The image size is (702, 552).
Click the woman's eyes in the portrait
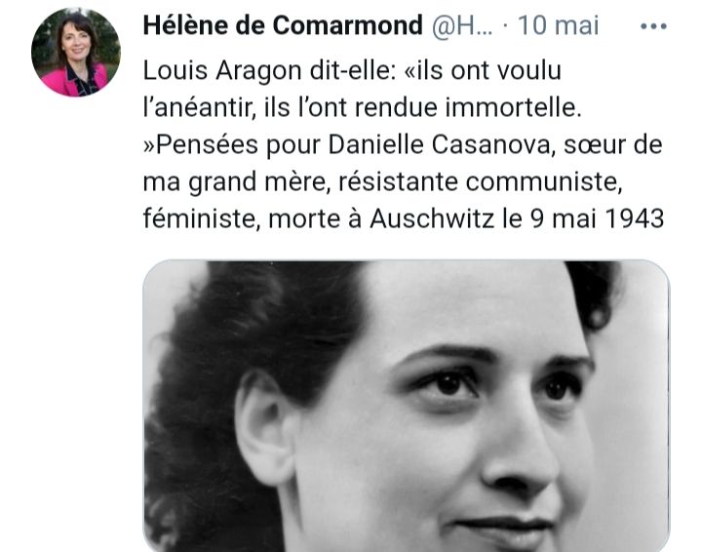[x=501, y=385]
